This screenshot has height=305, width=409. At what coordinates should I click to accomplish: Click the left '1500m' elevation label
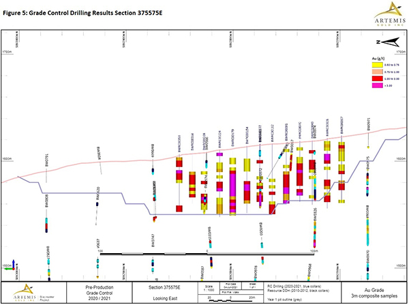tap(7, 265)
